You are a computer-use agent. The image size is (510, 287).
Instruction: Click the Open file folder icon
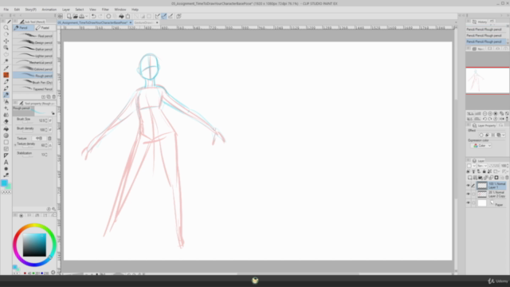click(75, 16)
